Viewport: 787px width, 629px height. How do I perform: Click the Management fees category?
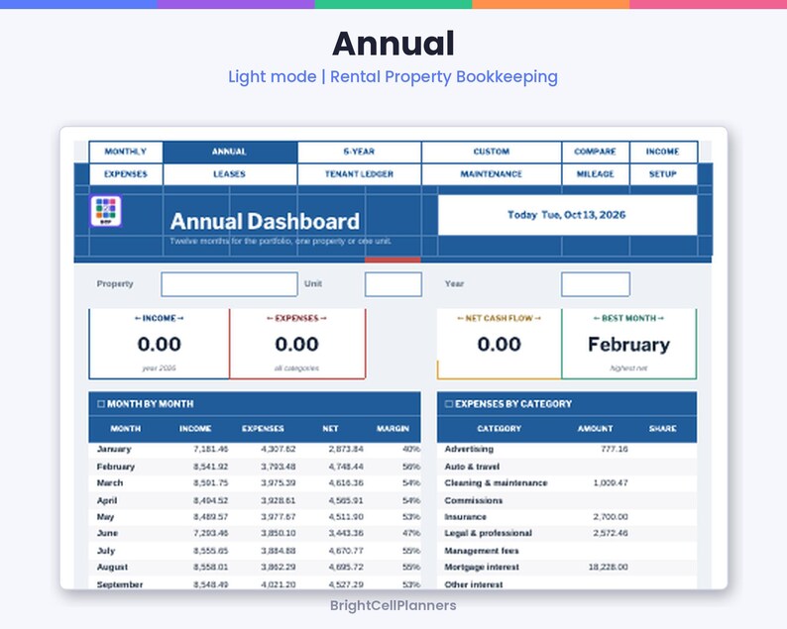point(482,551)
